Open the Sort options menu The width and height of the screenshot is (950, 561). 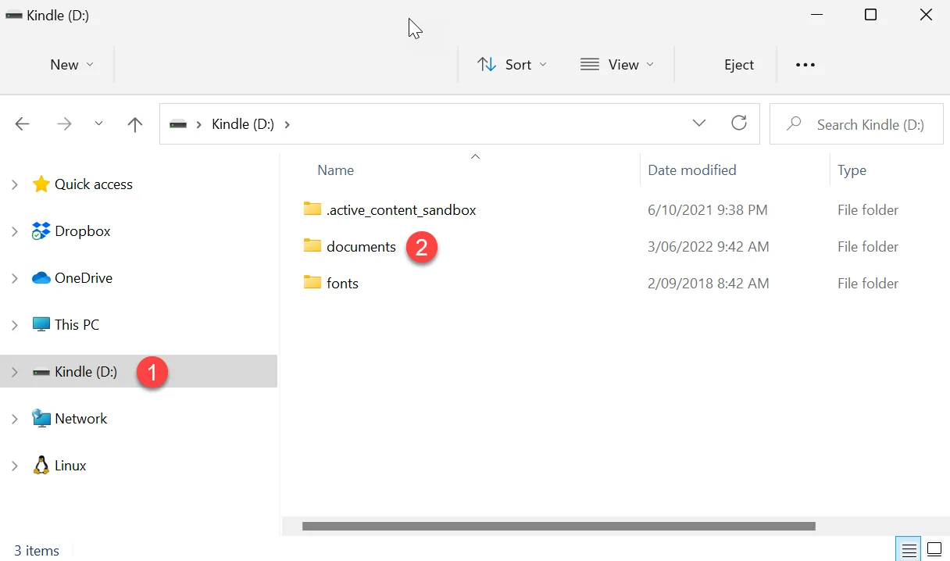pyautogui.click(x=512, y=65)
